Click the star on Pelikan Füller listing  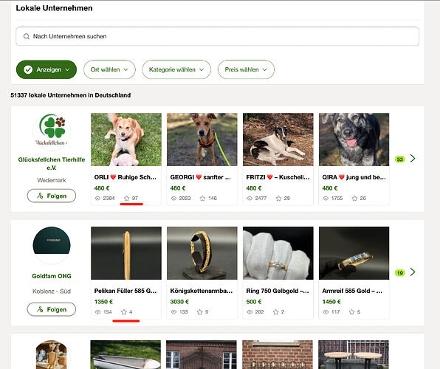[x=124, y=311]
